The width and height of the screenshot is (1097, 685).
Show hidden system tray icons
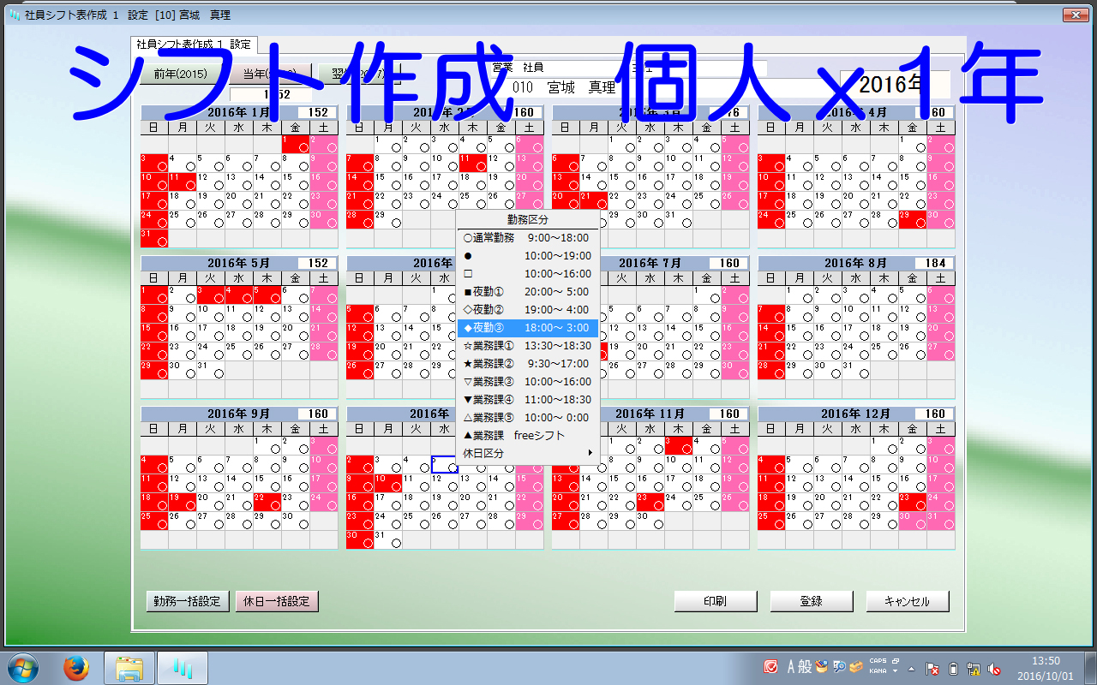tap(912, 668)
